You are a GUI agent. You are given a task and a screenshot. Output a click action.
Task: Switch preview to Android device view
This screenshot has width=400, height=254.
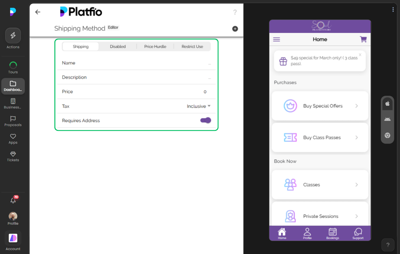387,119
